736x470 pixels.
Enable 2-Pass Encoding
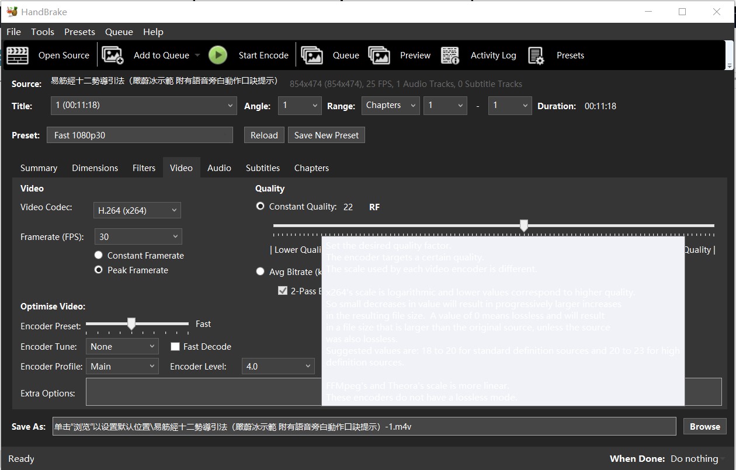(283, 290)
